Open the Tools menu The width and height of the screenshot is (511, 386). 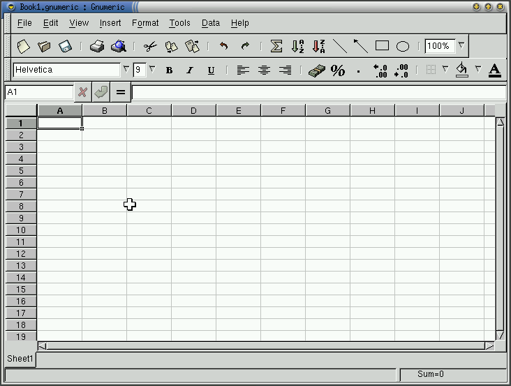click(179, 23)
